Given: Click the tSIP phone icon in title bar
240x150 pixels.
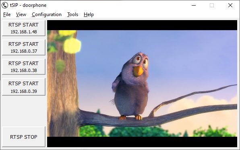Looking at the screenshot, I should coord(5,5).
